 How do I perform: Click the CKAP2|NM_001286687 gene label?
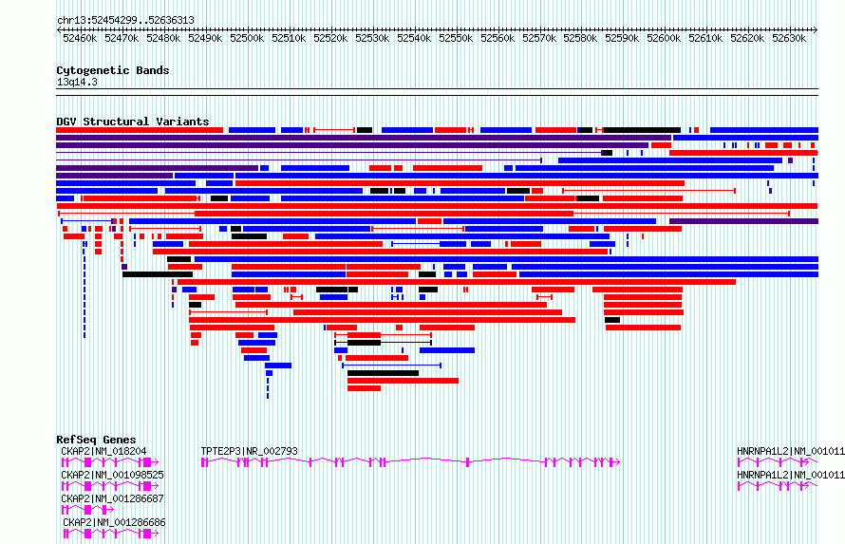(x=112, y=498)
